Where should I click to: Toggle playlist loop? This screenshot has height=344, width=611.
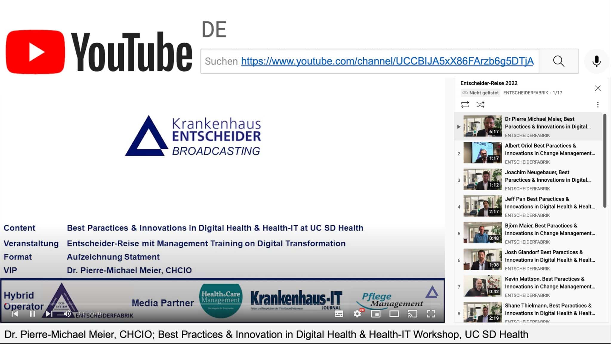click(x=465, y=104)
